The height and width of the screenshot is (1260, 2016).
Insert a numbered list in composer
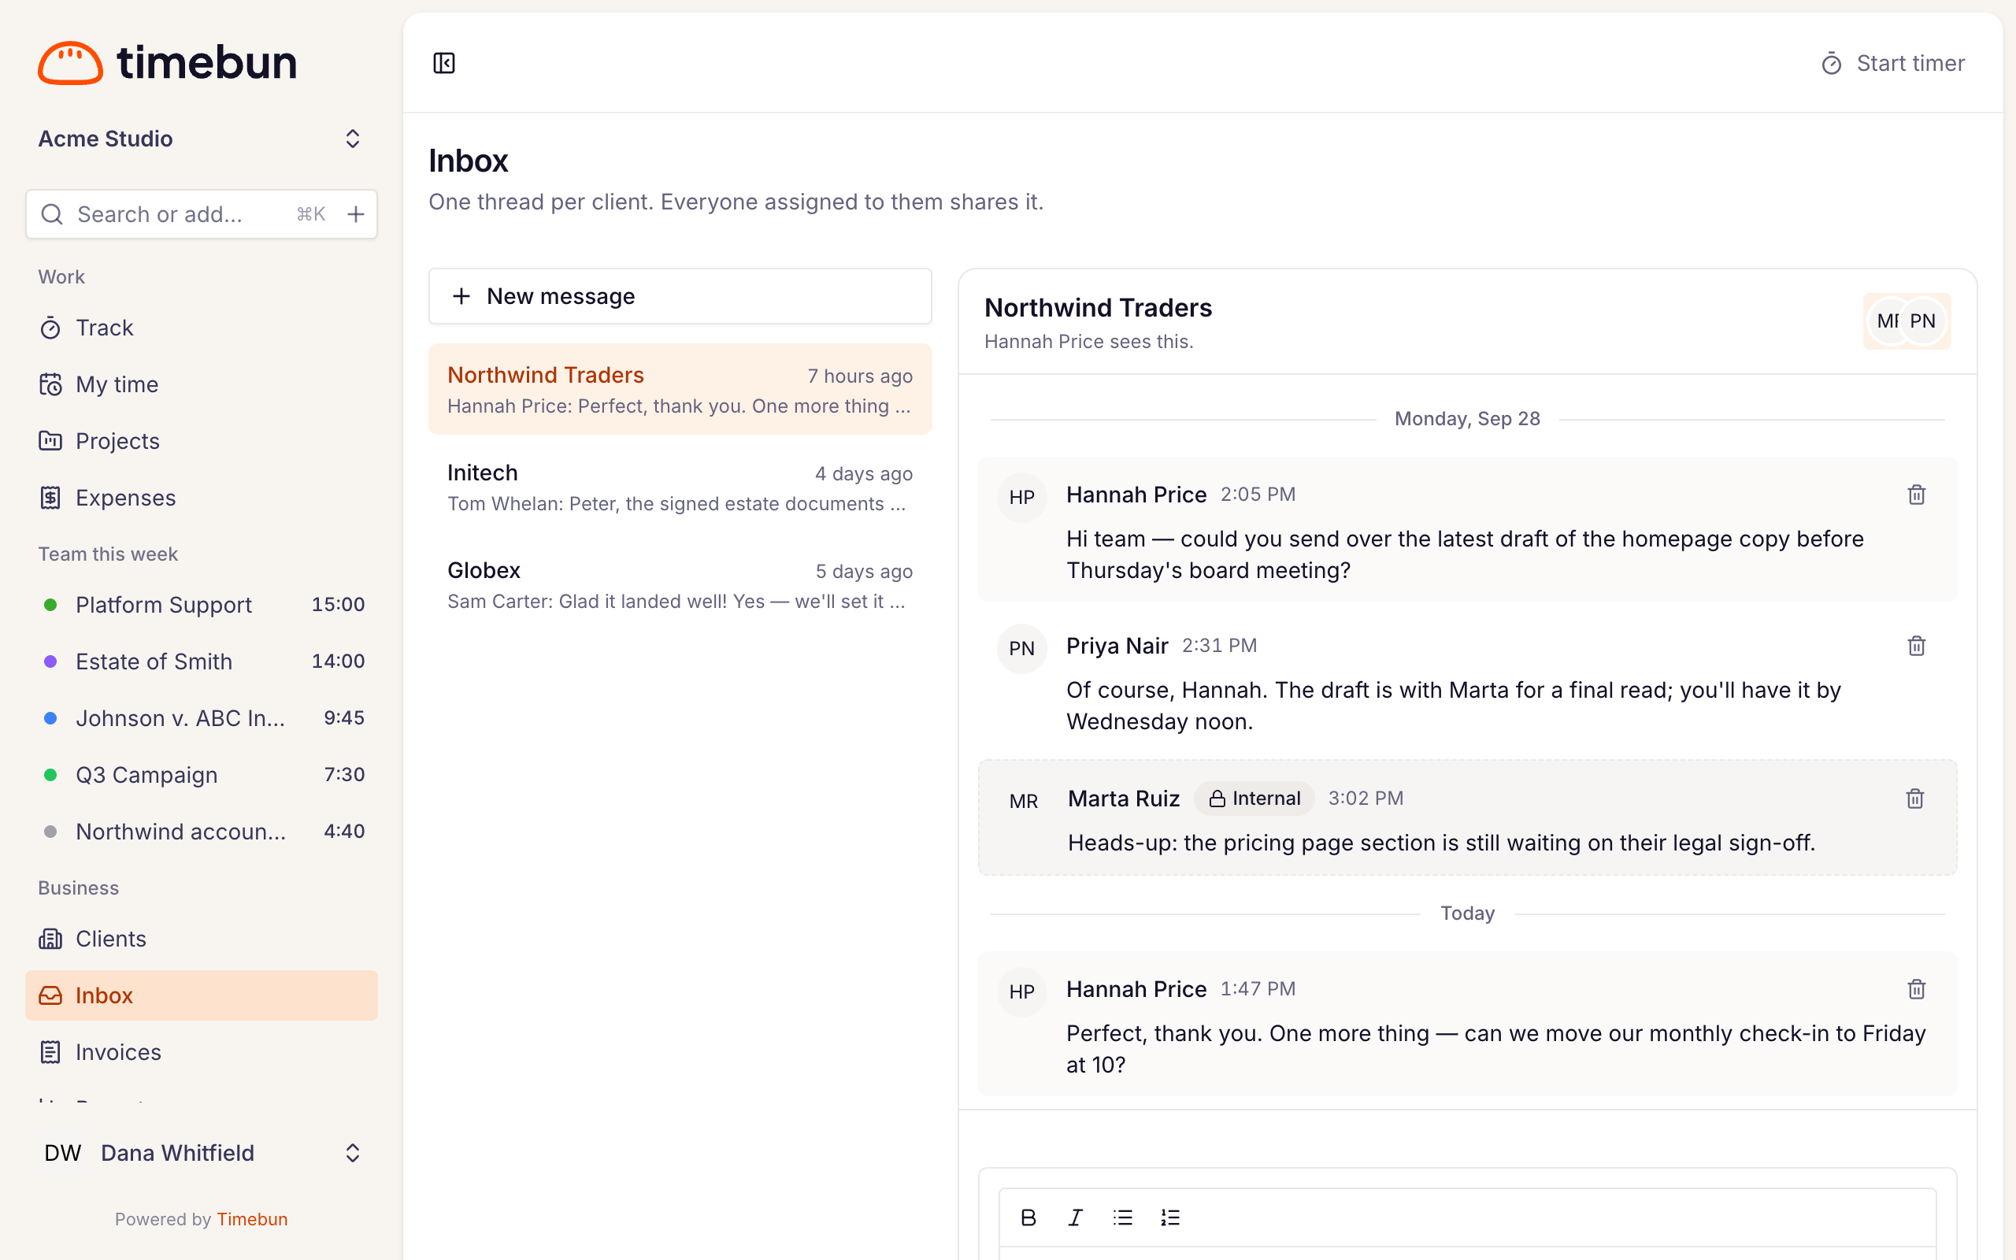coord(1169,1217)
